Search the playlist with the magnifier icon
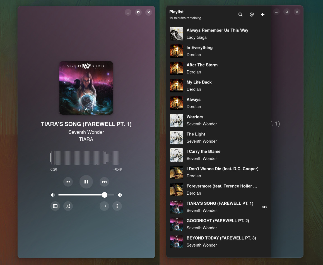Image resolution: width=323 pixels, height=265 pixels. point(240,15)
